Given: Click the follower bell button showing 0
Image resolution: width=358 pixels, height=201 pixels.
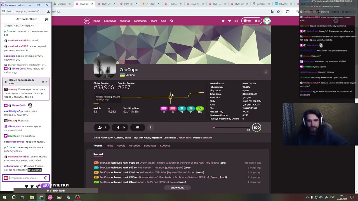Looking at the screenshot, I should pos(121,128).
